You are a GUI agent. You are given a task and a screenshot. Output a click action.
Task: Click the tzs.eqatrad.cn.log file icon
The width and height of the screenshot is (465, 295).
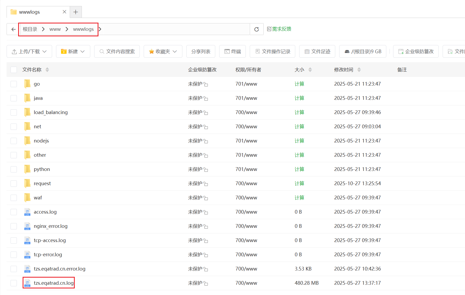27,283
